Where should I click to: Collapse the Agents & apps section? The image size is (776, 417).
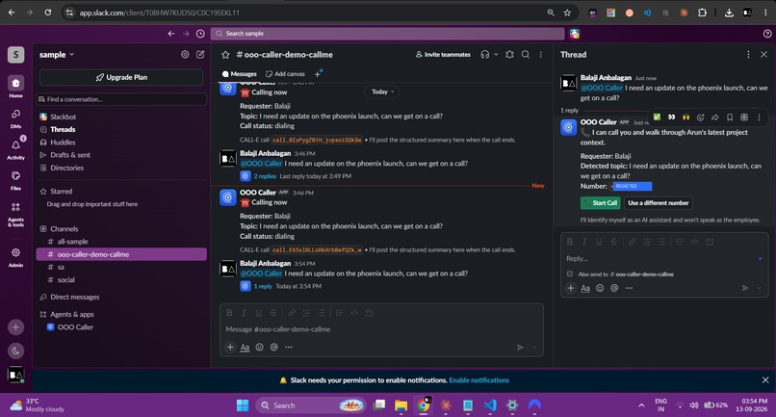click(x=72, y=315)
